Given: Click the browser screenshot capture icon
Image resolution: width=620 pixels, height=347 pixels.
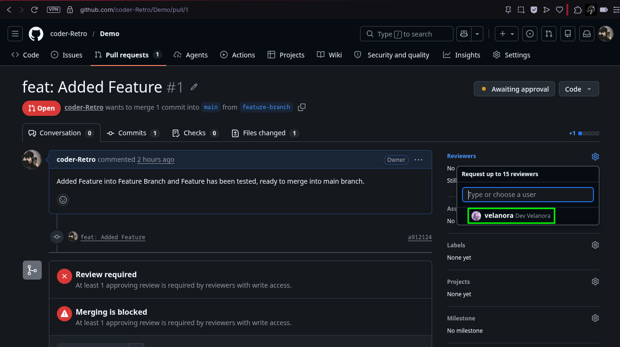Looking at the screenshot, I should [521, 9].
